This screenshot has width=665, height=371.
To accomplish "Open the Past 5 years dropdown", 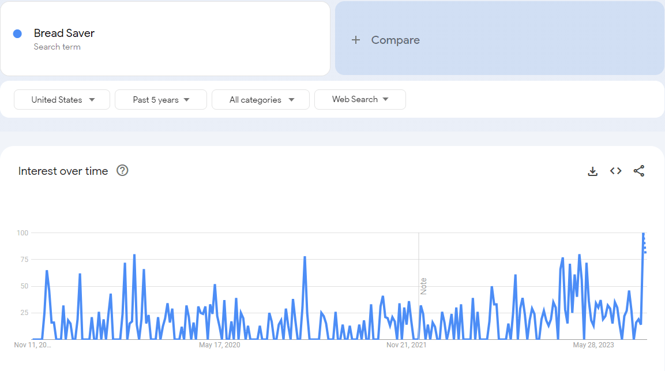I will [161, 100].
